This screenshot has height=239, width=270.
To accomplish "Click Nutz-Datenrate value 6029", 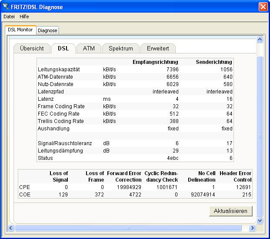I will (x=172, y=84).
